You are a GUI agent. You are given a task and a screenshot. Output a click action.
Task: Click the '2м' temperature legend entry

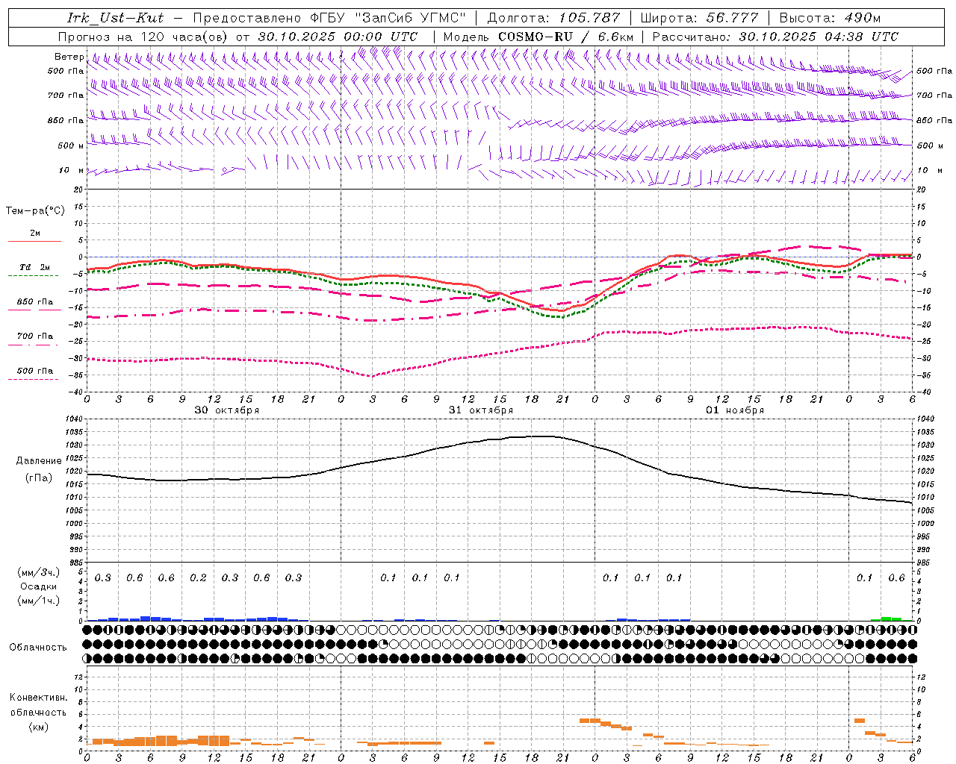tap(35, 233)
